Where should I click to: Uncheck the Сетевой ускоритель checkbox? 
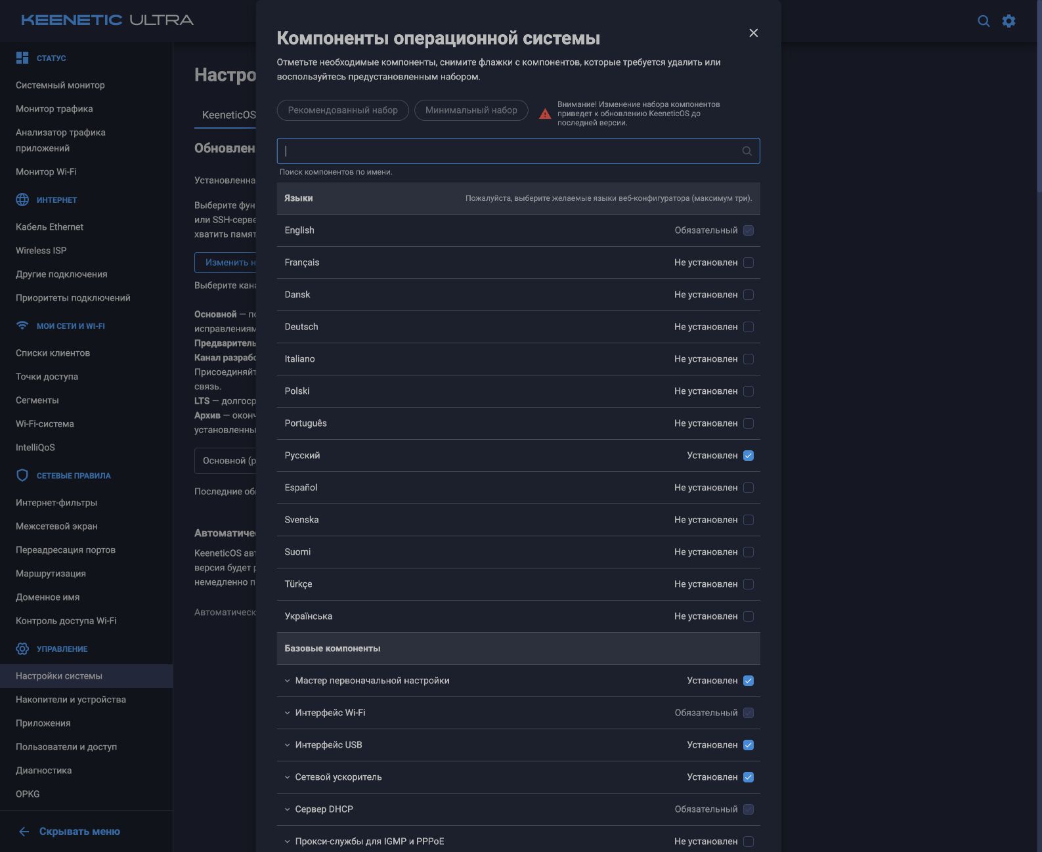(749, 777)
